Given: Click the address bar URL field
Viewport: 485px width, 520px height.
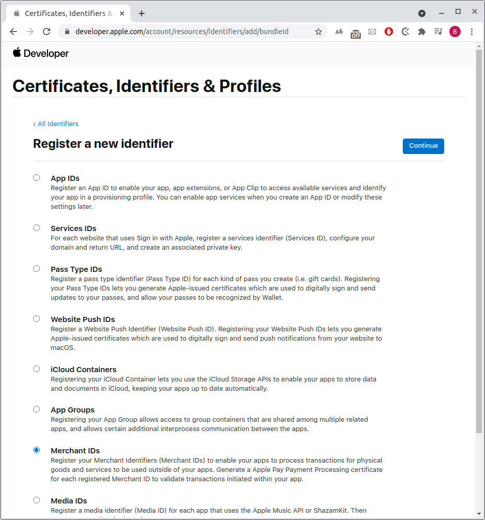Looking at the screenshot, I should coord(186,32).
